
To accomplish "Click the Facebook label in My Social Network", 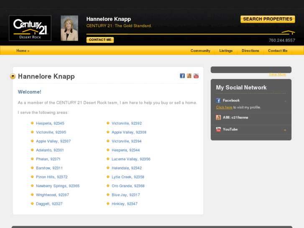I will click(231, 100).
